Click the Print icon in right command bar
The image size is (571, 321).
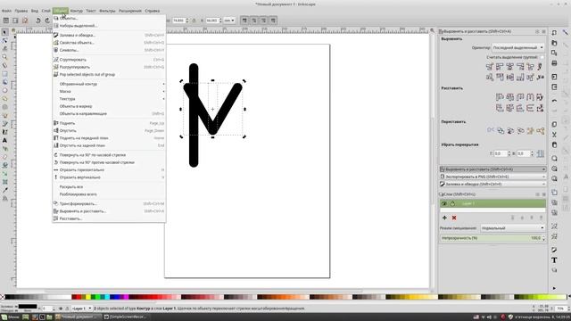coord(554,63)
